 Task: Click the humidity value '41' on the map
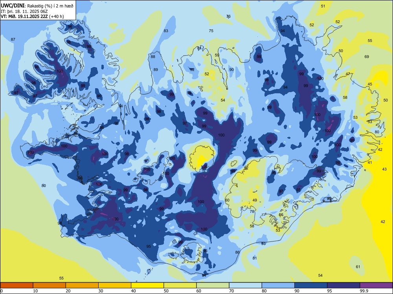pos(370,162)
